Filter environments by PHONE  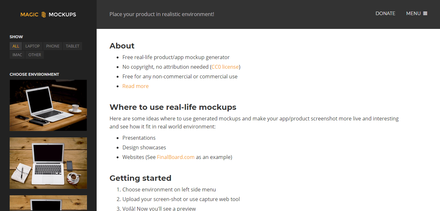(53, 46)
